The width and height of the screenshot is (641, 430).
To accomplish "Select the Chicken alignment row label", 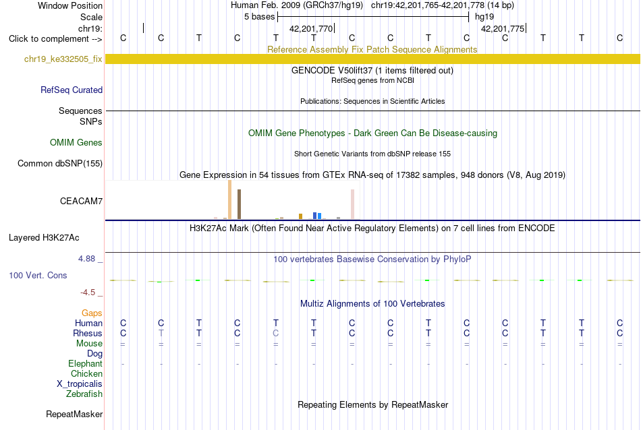I will pyautogui.click(x=86, y=373).
